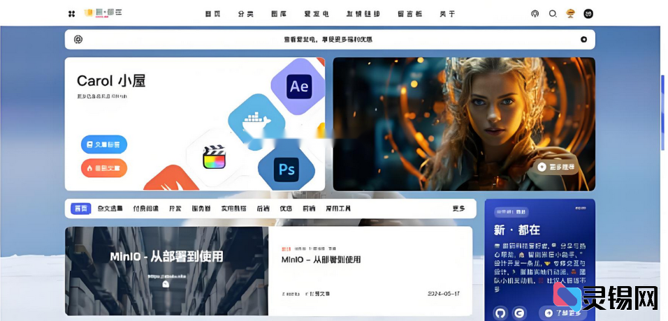The width and height of the screenshot is (668, 321).
Task: Click the four-dot grid icon in header
Action: 71,13
